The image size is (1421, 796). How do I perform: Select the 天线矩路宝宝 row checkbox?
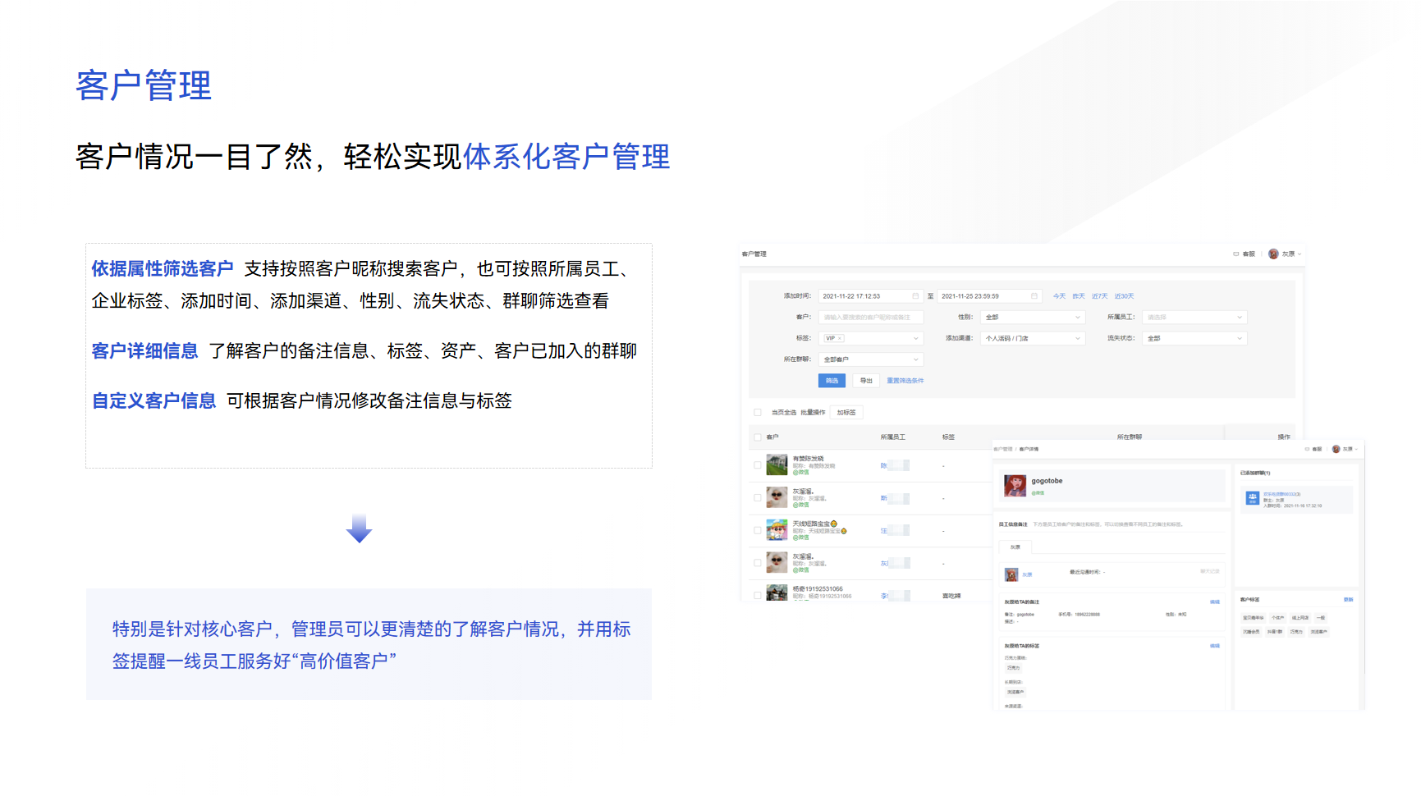pyautogui.click(x=758, y=530)
